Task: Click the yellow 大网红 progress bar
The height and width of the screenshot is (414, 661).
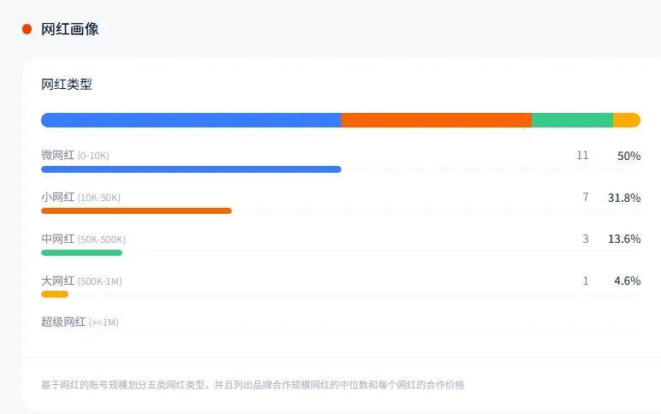Action: (55, 294)
